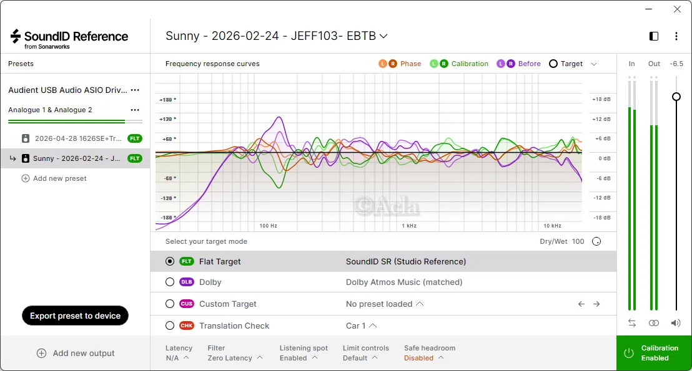Go to the next custom target preset arrow

click(596, 304)
